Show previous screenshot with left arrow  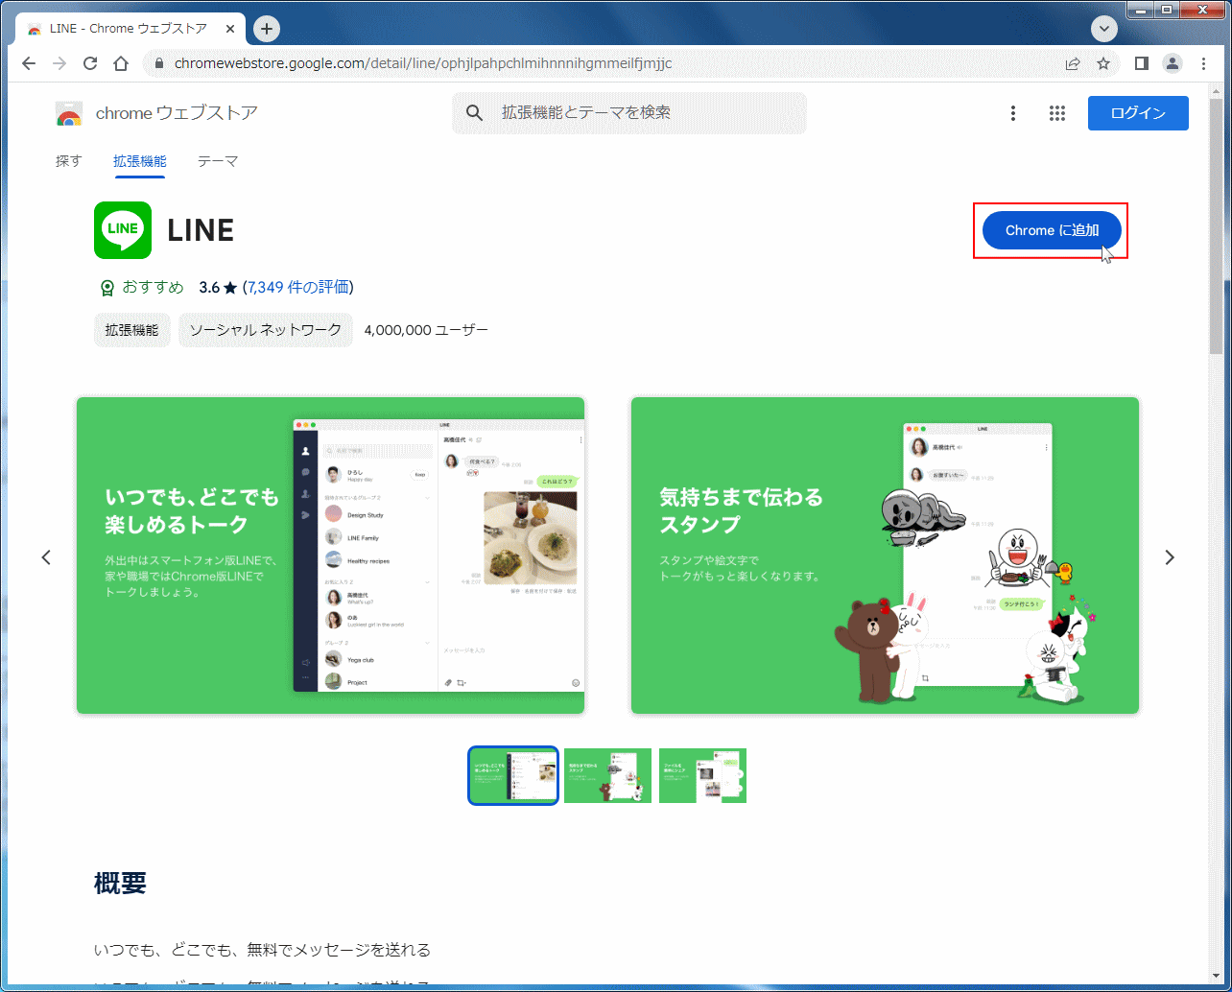46,557
